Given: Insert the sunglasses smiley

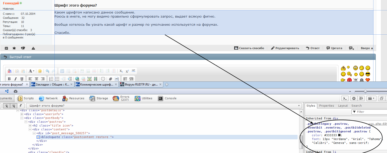Looking at the screenshot, I should pyautogui.click(x=368, y=74).
